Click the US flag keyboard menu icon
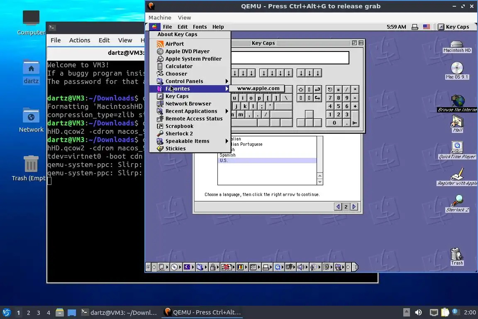Viewport: 478px width, 319px height. 427,27
